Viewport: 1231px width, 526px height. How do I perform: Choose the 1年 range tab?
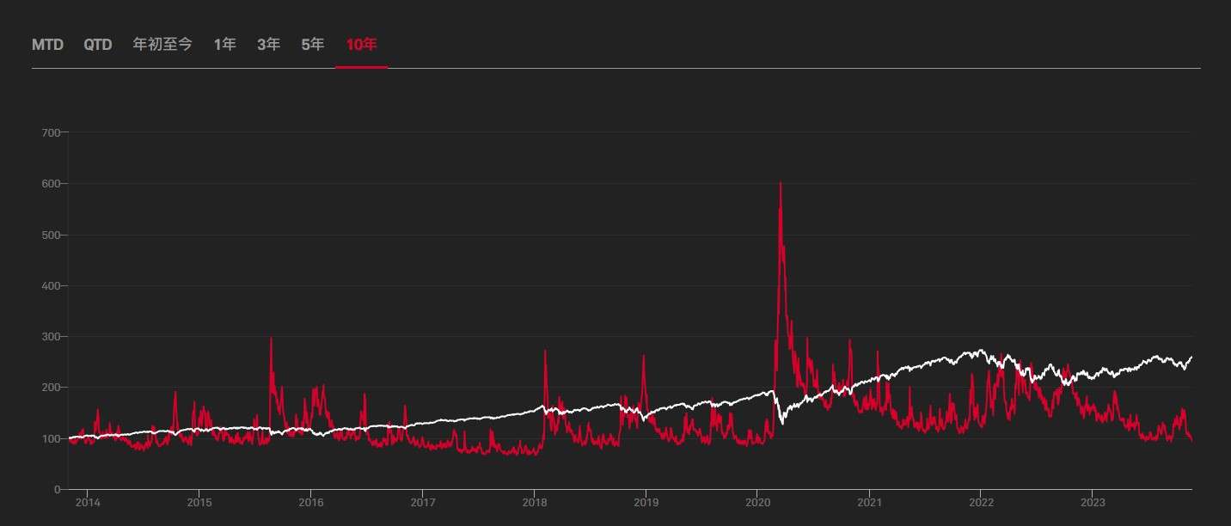225,45
